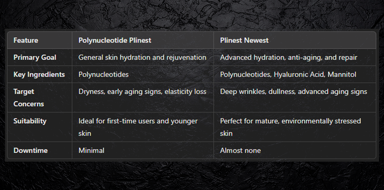
Task: Click the Ideal for first-time users cell
Action: coord(138,127)
